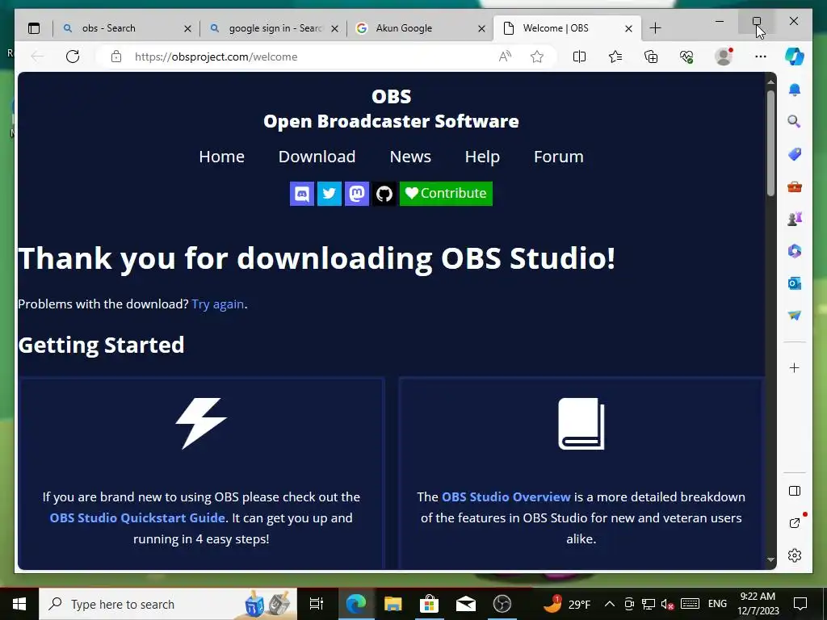This screenshot has width=827, height=620.
Task: Toggle split screen view
Action: click(x=579, y=57)
